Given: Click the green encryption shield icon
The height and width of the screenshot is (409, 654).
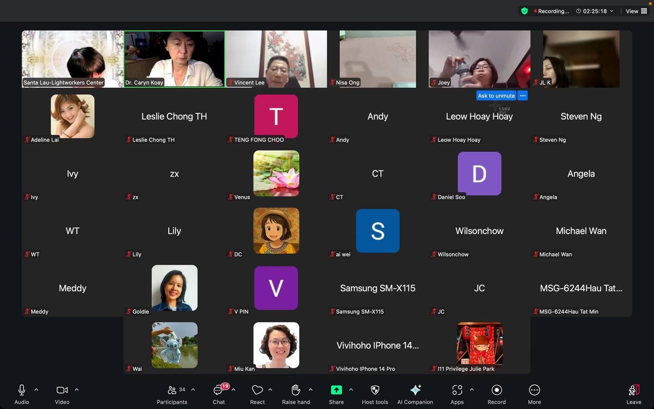Looking at the screenshot, I should pyautogui.click(x=525, y=11).
